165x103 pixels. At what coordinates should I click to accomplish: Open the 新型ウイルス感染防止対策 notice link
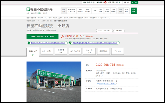click(95, 43)
